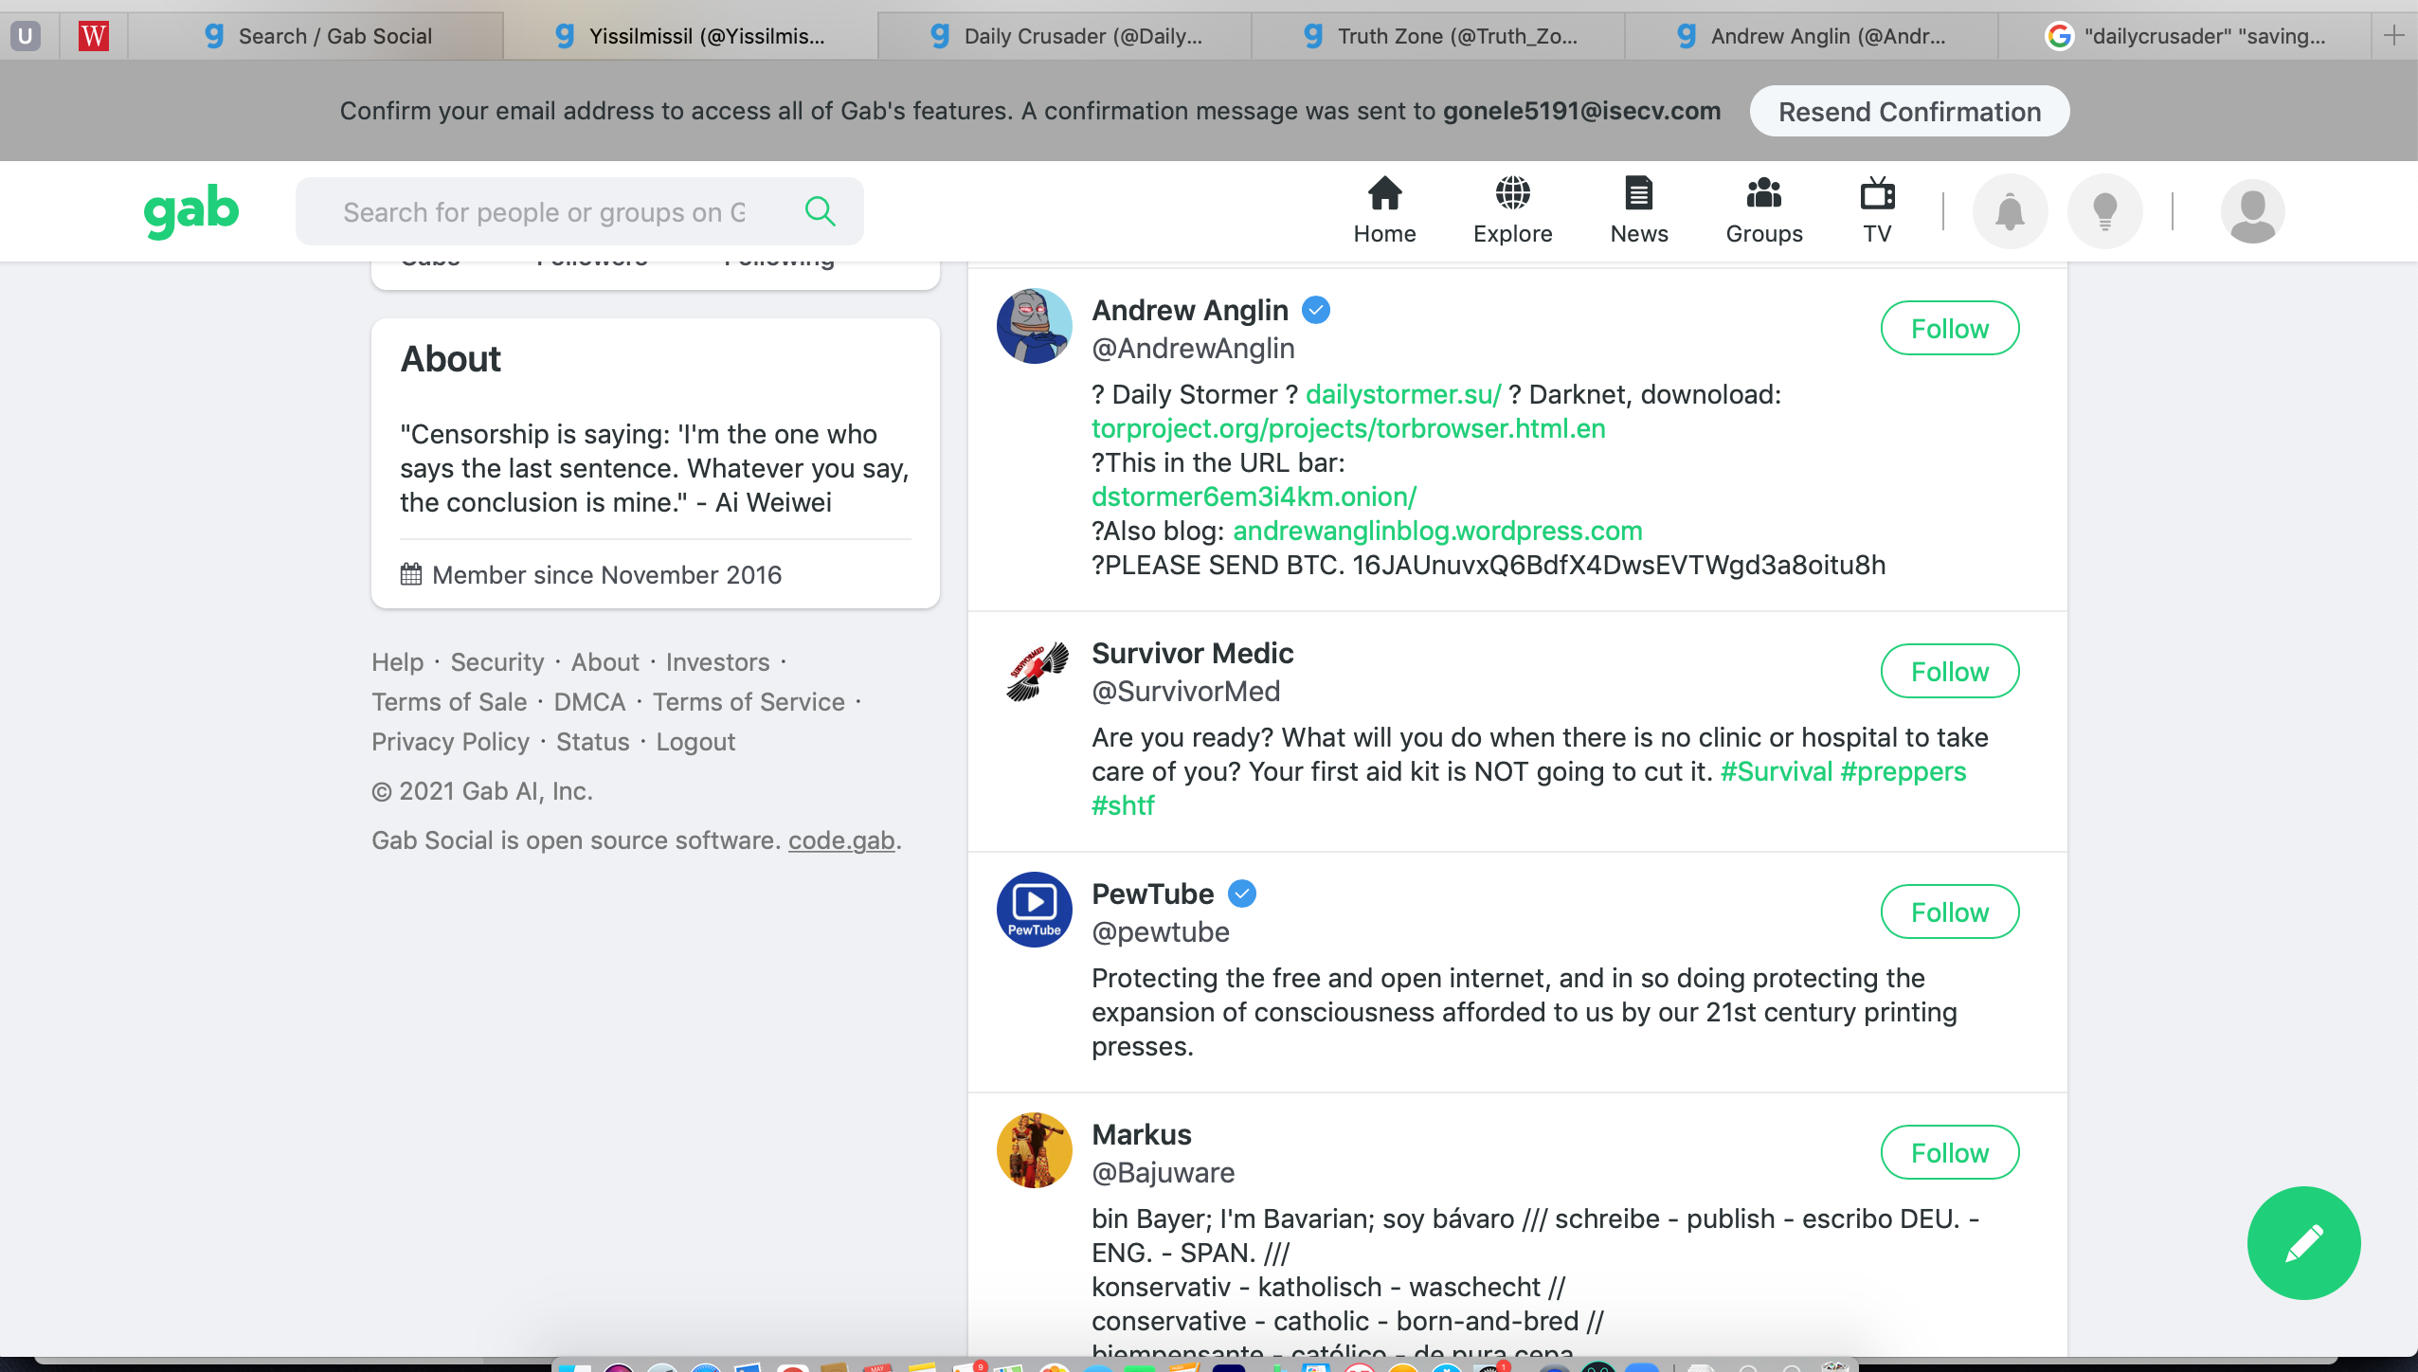Open Terms of Service link

pos(749,701)
